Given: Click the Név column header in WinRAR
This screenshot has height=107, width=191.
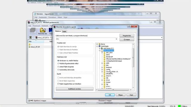Looking at the screenshot, I should 36,42.
